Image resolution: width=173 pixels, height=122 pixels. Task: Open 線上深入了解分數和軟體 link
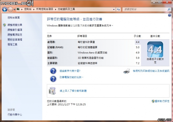point(73,91)
